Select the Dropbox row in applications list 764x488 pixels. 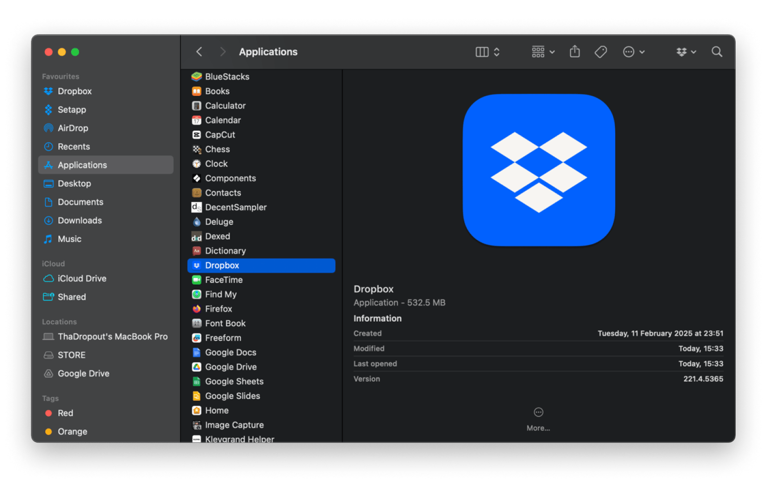261,266
